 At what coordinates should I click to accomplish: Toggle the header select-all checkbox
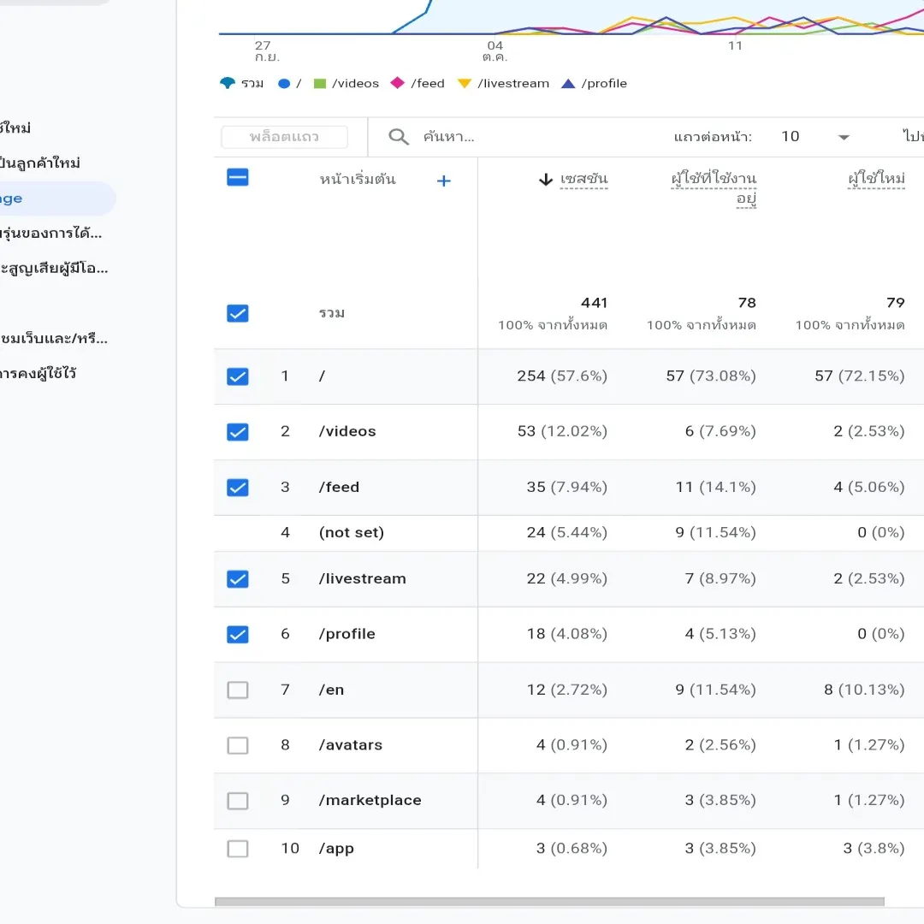[x=238, y=177]
